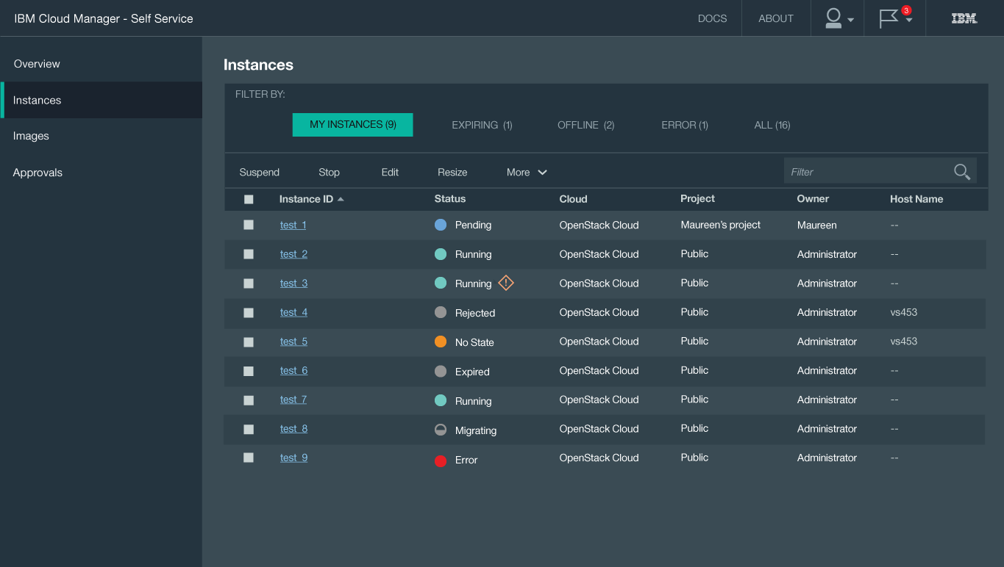Open ABOUT in the top bar

776,18
